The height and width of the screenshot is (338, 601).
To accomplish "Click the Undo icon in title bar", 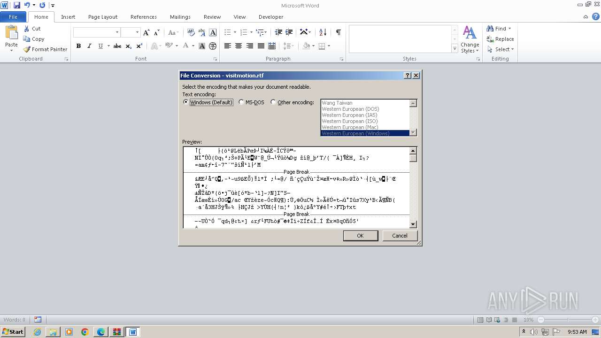I will [27, 5].
